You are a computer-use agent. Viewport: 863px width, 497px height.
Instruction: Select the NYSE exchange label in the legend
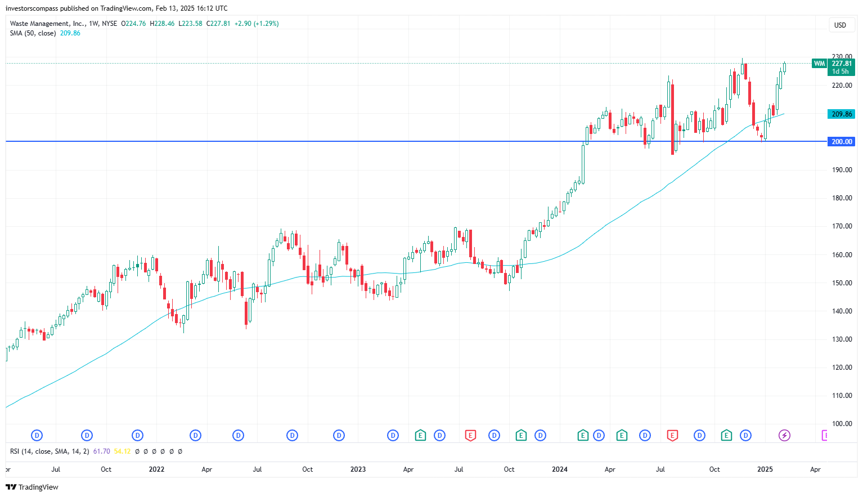110,23
